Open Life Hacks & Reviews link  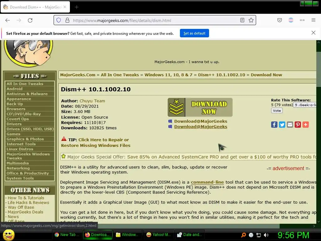tap(28, 202)
